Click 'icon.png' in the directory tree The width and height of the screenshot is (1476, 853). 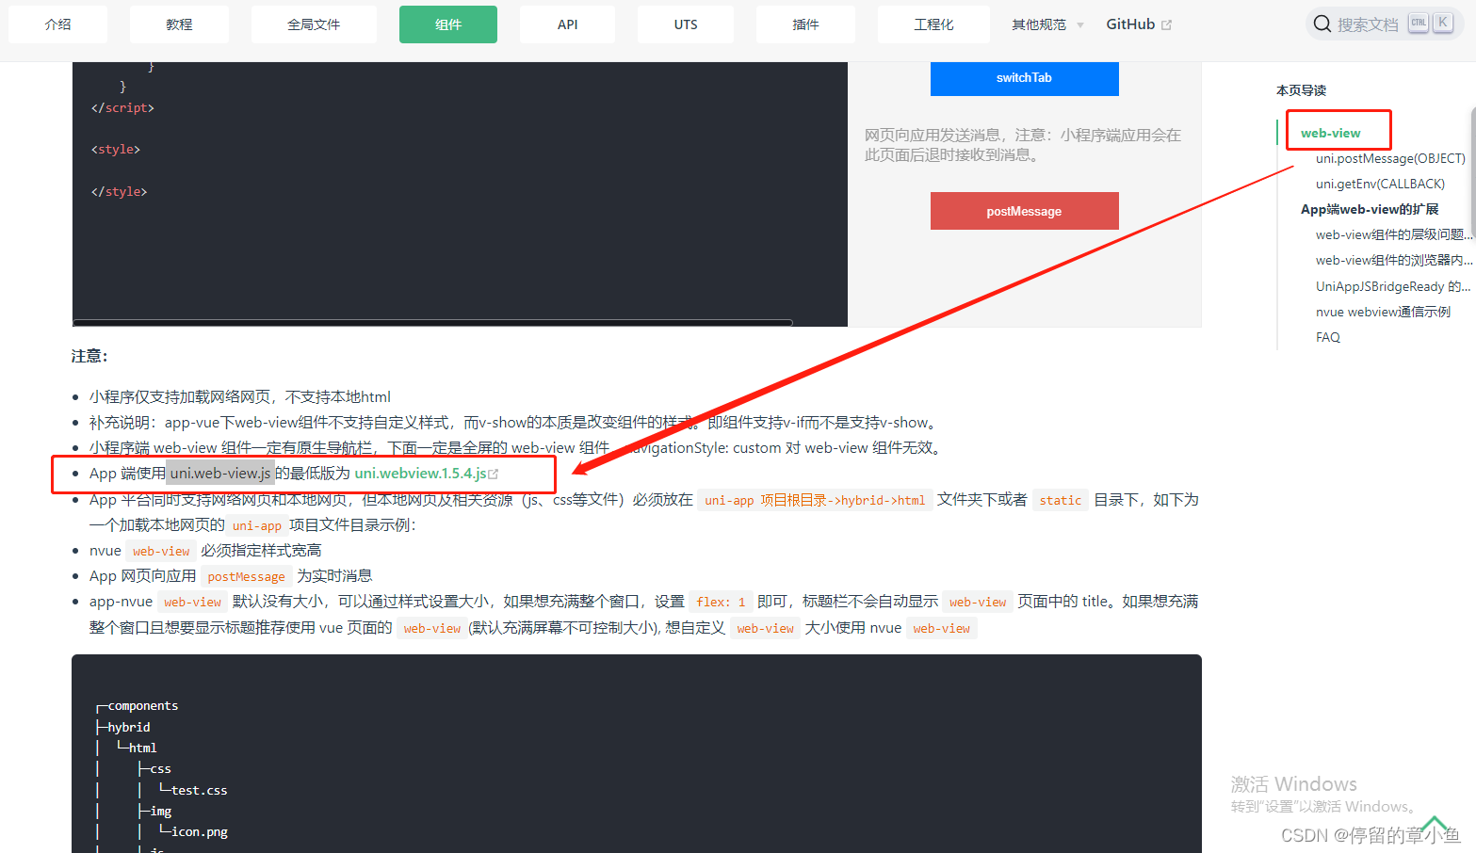[200, 831]
